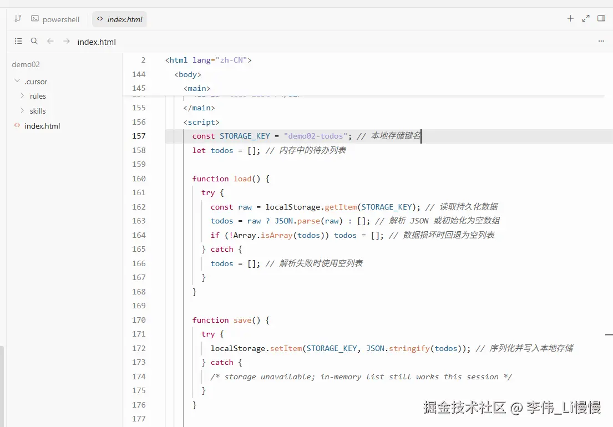Jump to sticky <main> line 145
This screenshot has height=427, width=613.
tap(197, 88)
